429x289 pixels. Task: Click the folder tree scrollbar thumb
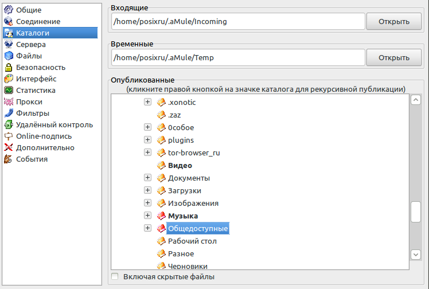416,212
